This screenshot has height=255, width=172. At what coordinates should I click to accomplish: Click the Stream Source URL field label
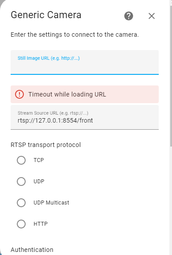coord(53,113)
